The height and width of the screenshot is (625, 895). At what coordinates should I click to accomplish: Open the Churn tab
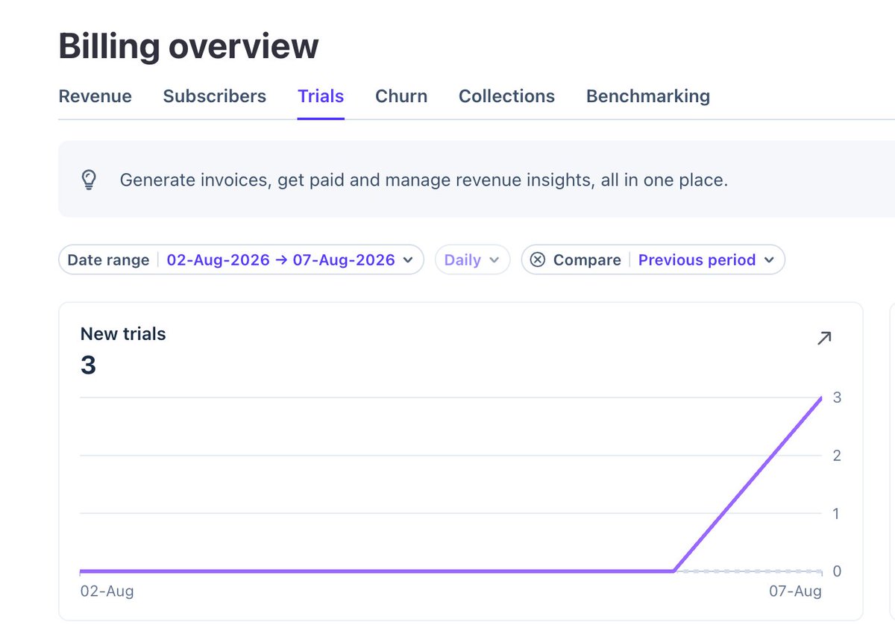tap(401, 96)
